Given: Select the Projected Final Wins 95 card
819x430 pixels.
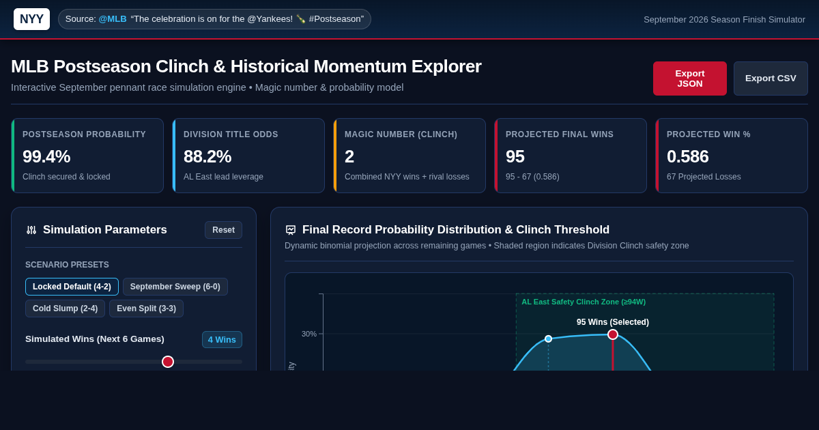Looking at the screenshot, I should point(571,156).
